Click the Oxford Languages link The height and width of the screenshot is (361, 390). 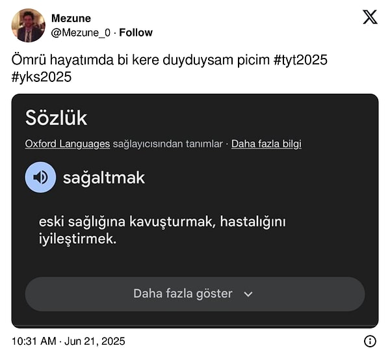coord(68,144)
